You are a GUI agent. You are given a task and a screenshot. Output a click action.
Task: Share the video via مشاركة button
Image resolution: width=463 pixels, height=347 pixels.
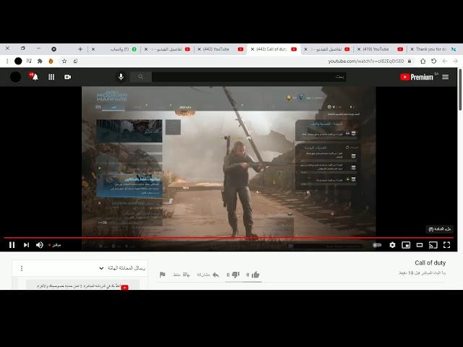click(x=208, y=275)
